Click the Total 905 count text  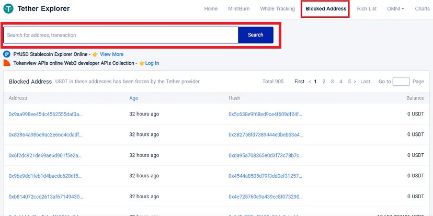273,82
